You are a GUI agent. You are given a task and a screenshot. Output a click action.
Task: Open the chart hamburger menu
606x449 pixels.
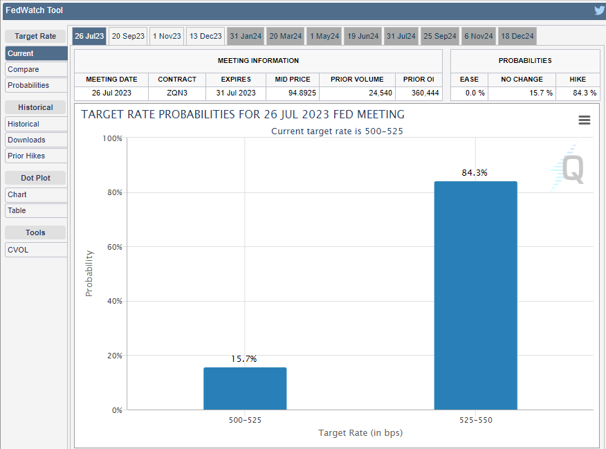[x=585, y=120]
